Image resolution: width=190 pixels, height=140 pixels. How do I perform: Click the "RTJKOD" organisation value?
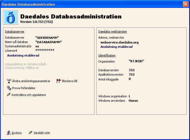(x=136, y=61)
